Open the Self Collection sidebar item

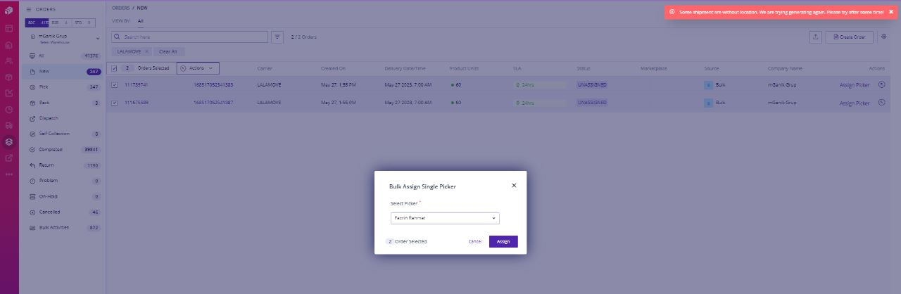[x=64, y=134]
